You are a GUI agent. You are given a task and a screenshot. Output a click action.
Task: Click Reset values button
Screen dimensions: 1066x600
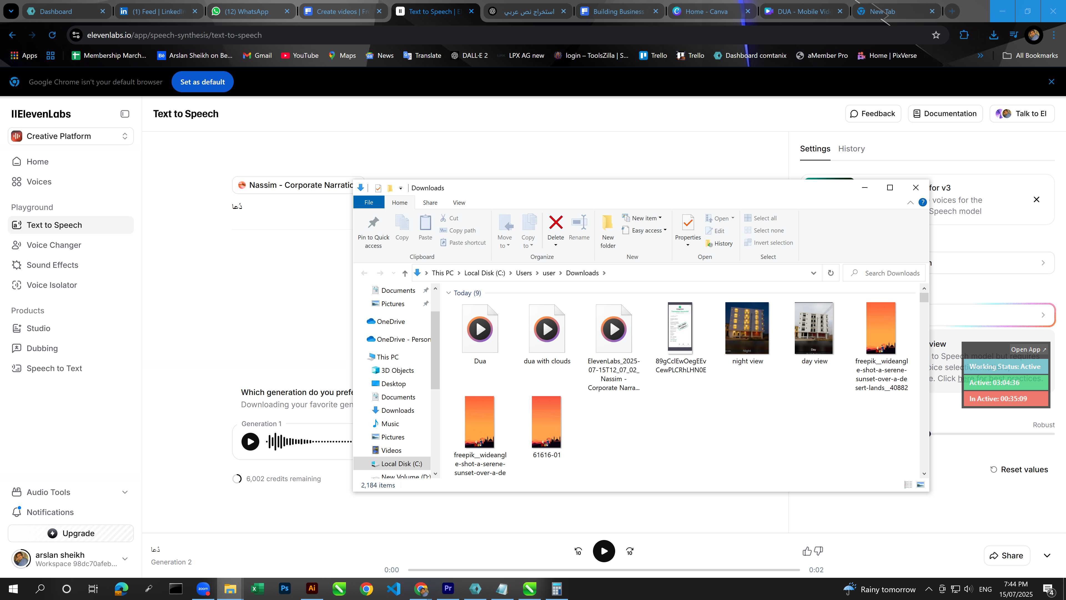[x=1019, y=469]
